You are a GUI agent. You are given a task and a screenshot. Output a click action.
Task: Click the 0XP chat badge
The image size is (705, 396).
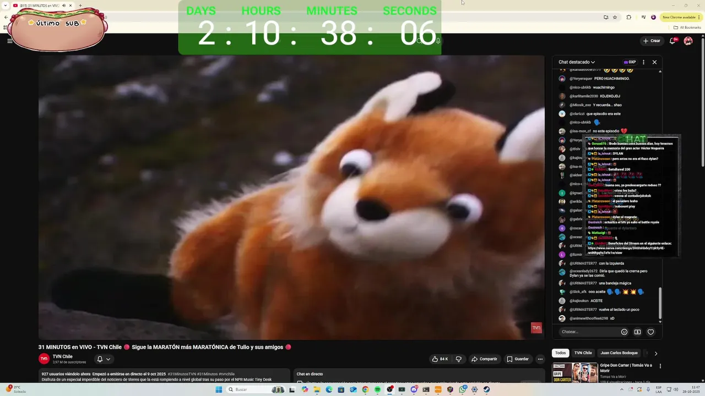(630, 62)
